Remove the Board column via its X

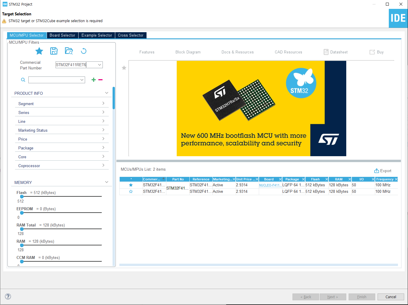click(280, 179)
